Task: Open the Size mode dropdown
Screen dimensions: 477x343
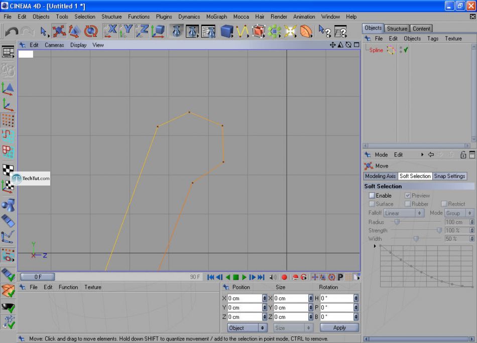Action: (293, 328)
